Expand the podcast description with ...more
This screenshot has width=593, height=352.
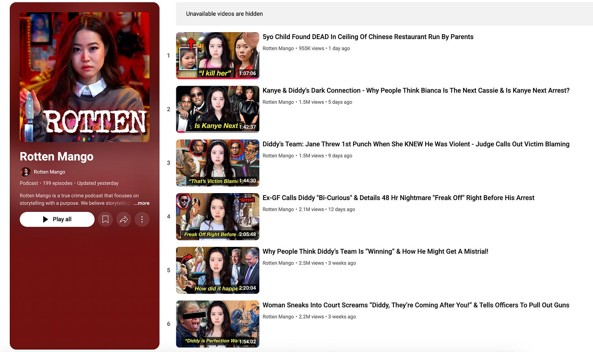[141, 203]
